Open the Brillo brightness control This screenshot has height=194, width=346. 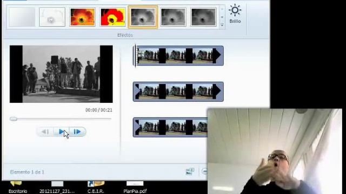click(x=235, y=14)
